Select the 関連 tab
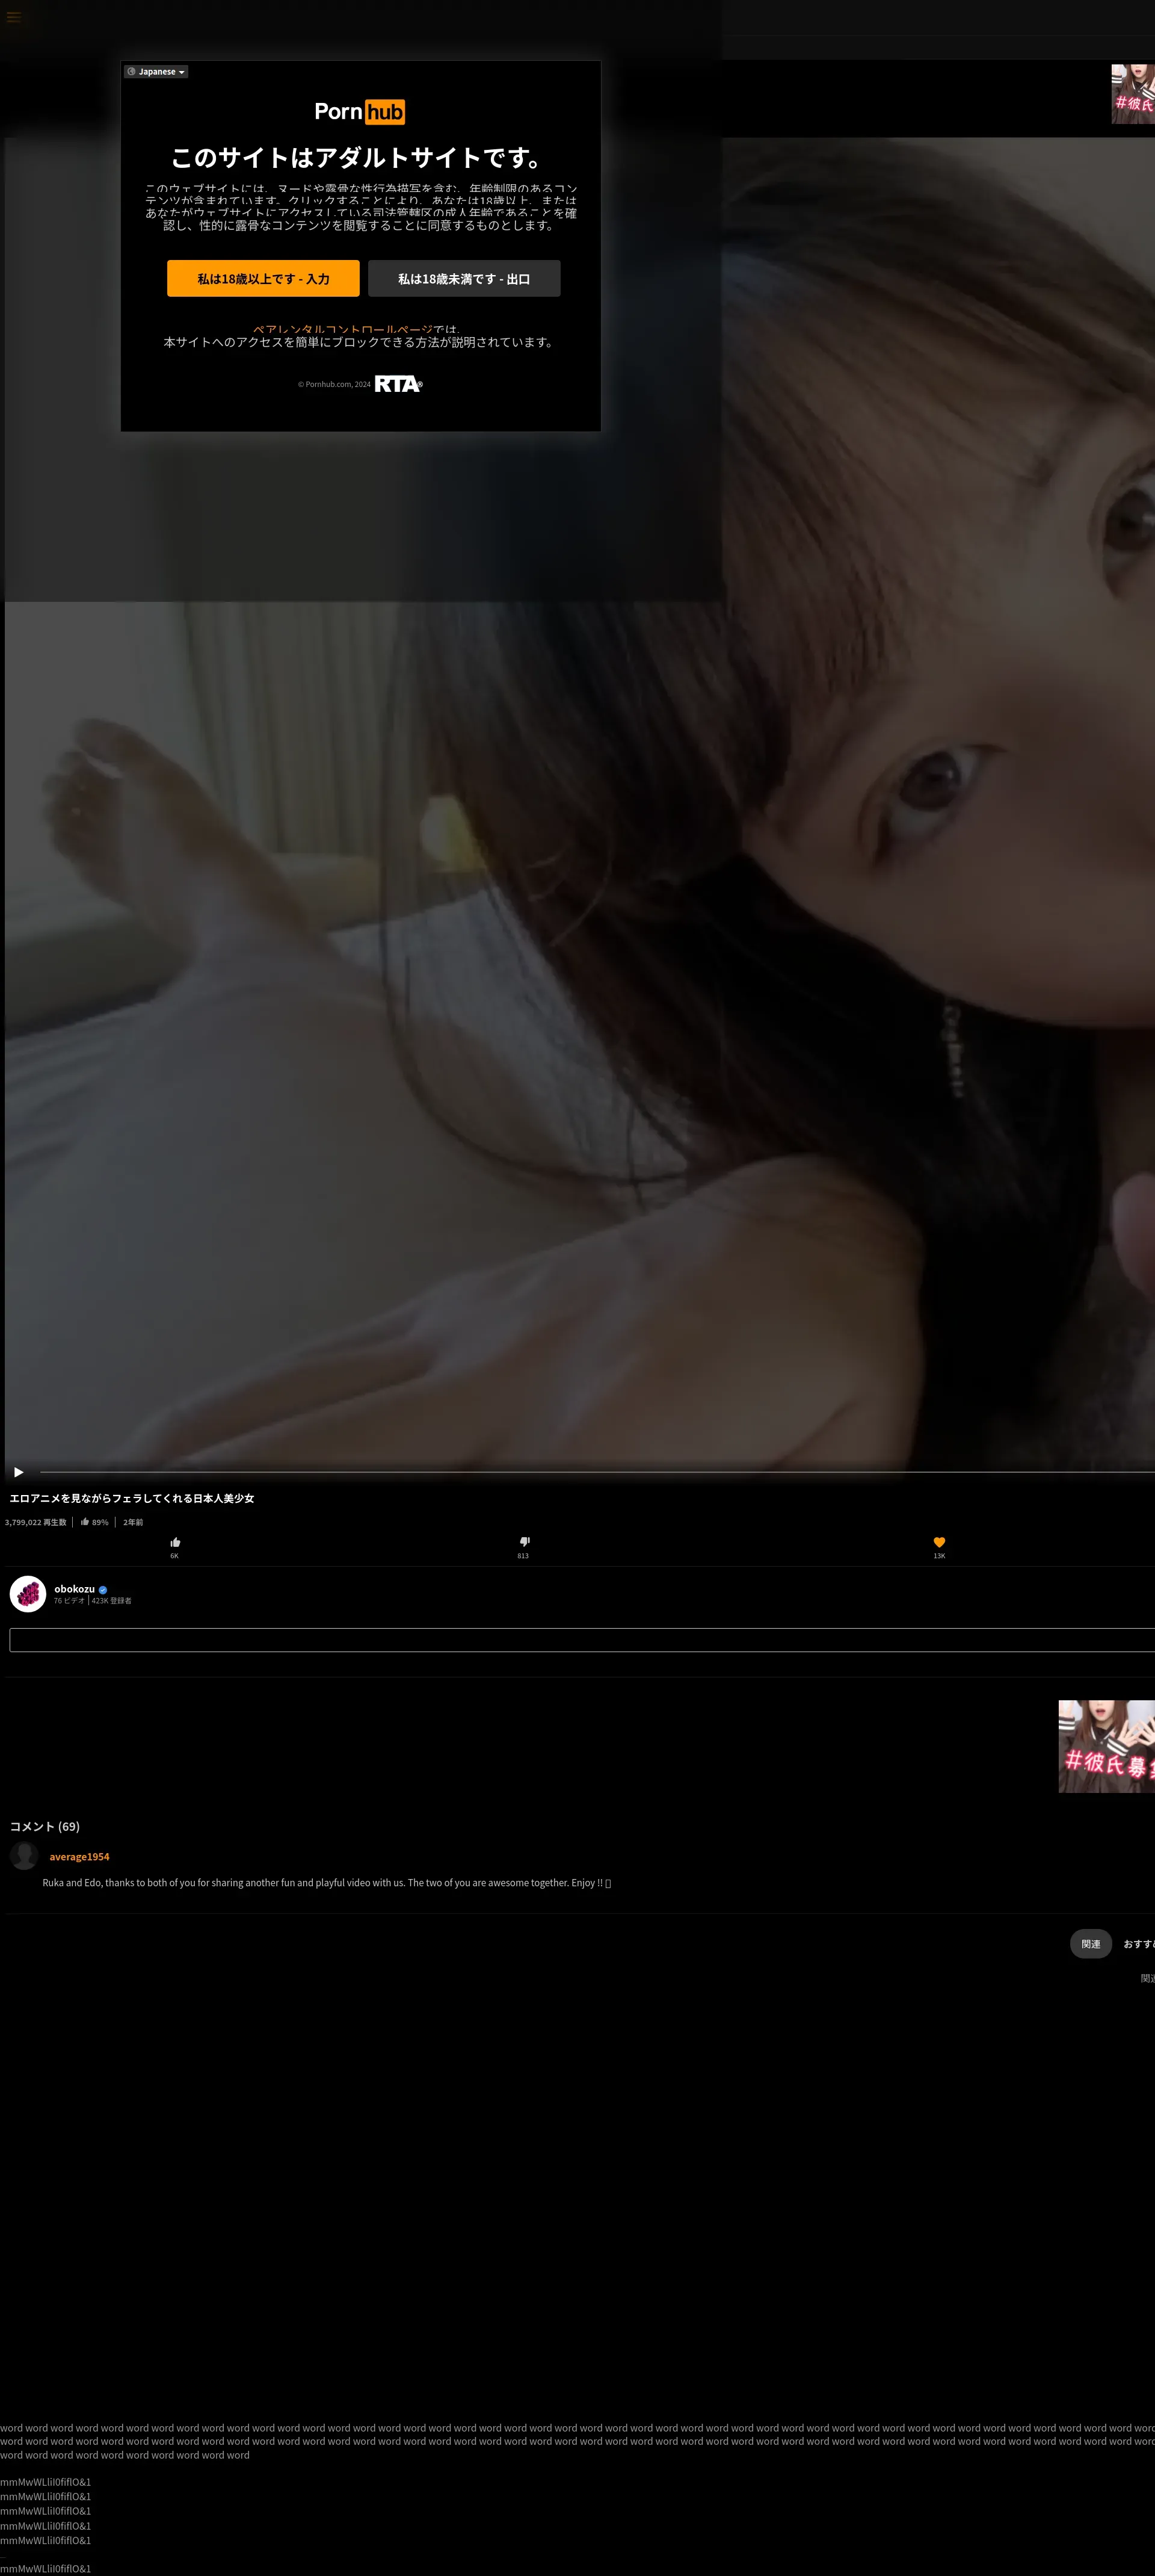This screenshot has width=1155, height=2576. pos(1090,1944)
